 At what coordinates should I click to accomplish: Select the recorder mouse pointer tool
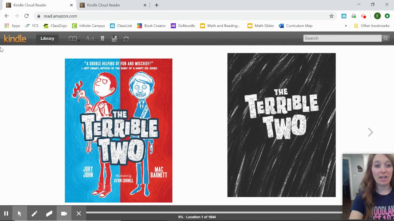pos(19,214)
